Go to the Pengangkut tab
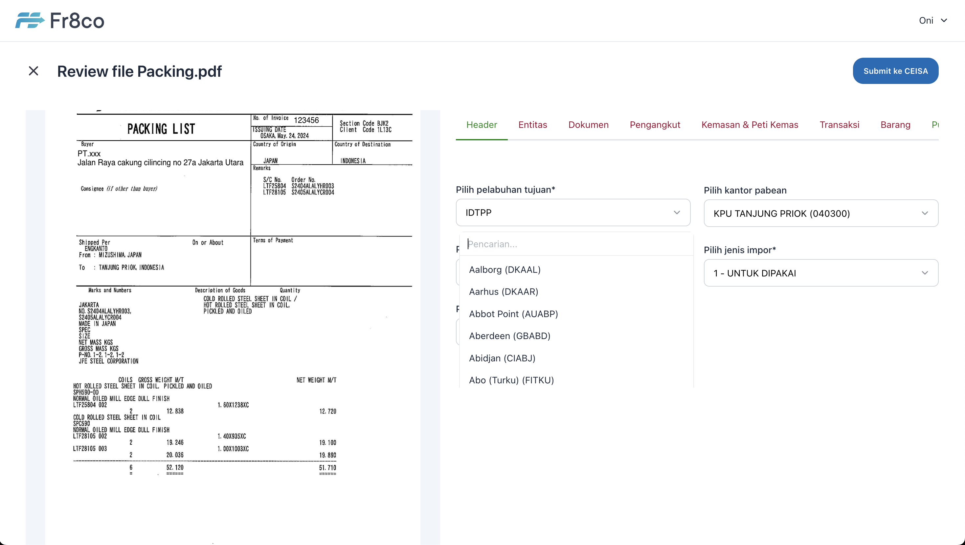Viewport: 965px width, 545px height. 655,125
